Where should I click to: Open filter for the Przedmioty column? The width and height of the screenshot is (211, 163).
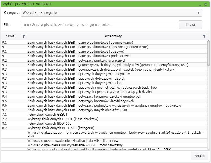204,36
